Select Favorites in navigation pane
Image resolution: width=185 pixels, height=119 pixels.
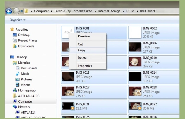point(22,29)
